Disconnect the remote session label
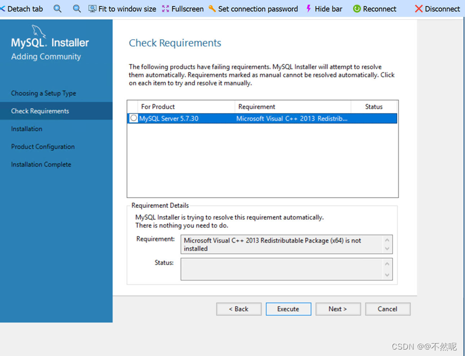 [442, 9]
